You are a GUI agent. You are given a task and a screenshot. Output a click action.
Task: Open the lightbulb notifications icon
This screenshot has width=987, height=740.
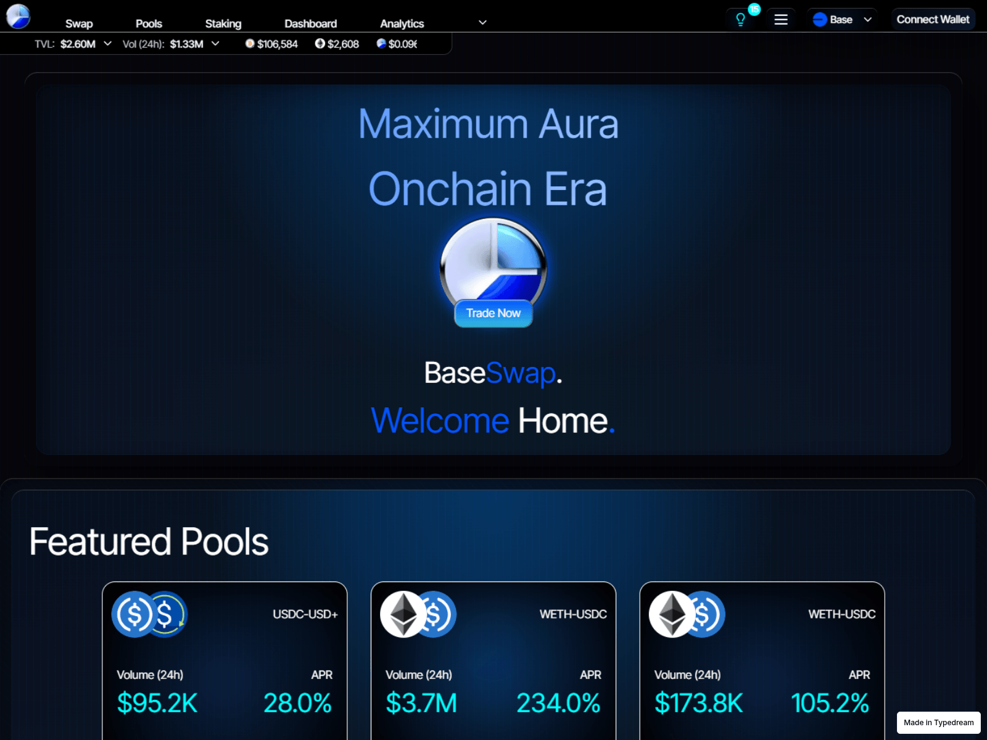tap(740, 20)
